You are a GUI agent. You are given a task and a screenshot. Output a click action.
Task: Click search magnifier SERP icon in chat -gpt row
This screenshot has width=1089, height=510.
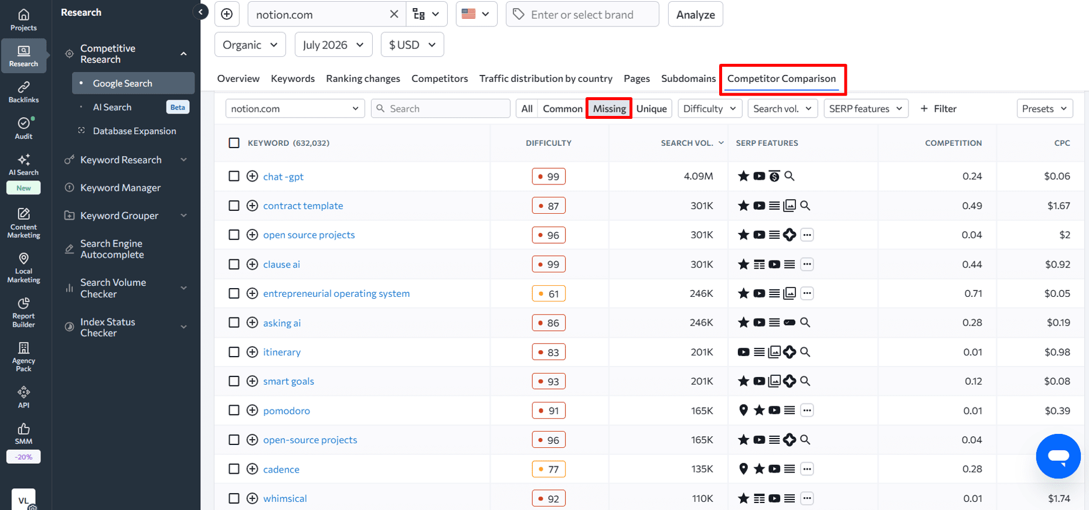(x=789, y=176)
